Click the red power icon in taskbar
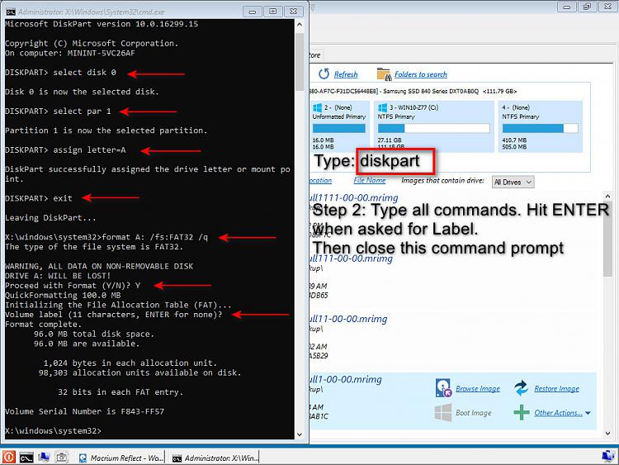This screenshot has width=619, height=465. 9,457
